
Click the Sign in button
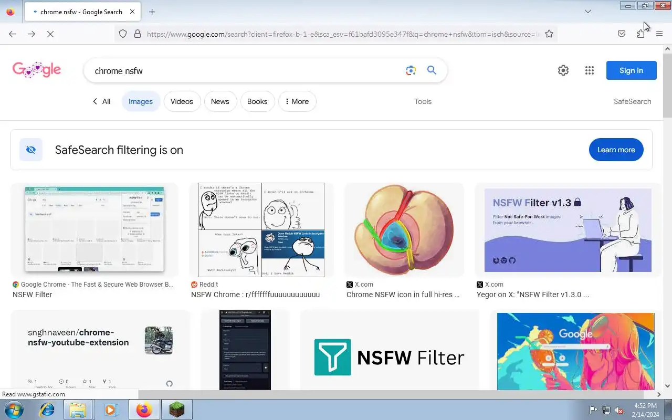(631, 70)
